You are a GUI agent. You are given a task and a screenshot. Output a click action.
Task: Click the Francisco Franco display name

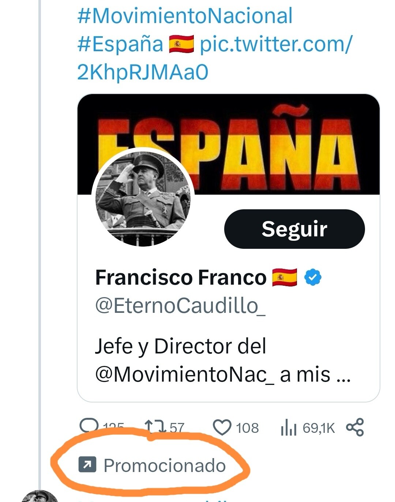coord(181,277)
